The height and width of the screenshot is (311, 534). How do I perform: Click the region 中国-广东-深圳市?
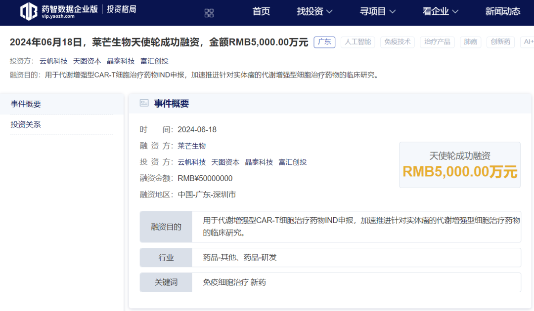coord(207,195)
